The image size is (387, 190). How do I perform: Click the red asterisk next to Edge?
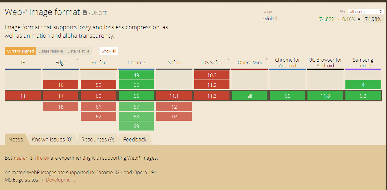point(78,59)
